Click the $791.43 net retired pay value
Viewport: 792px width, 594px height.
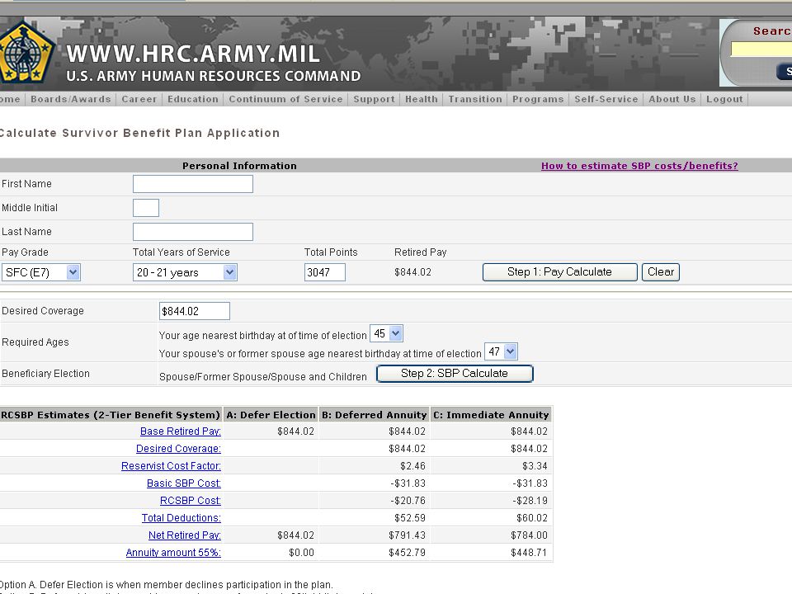(407, 535)
